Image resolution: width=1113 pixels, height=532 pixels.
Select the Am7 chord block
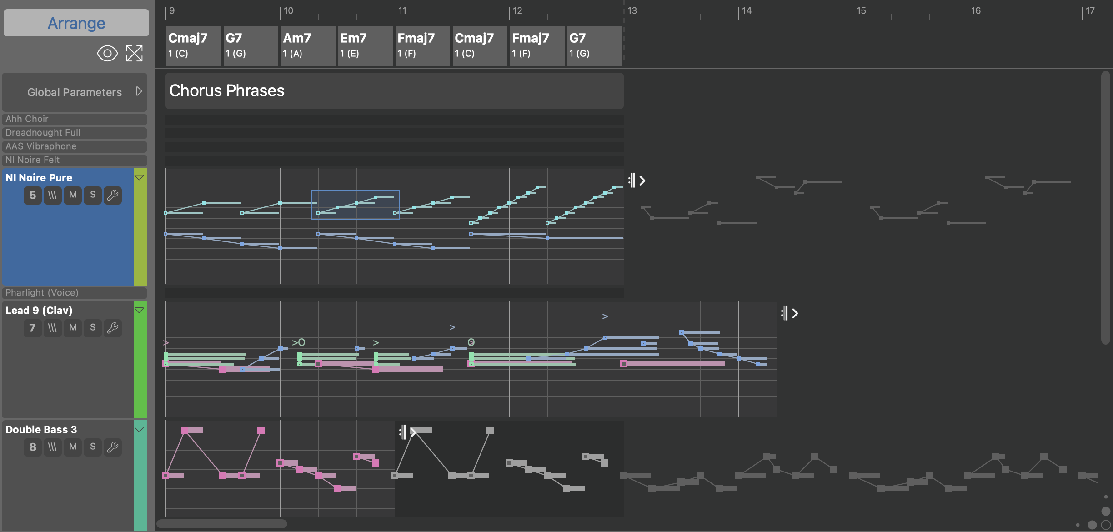(308, 46)
